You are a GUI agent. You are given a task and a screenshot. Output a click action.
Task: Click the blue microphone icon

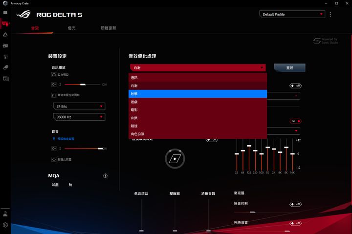pyautogui.click(x=54, y=139)
